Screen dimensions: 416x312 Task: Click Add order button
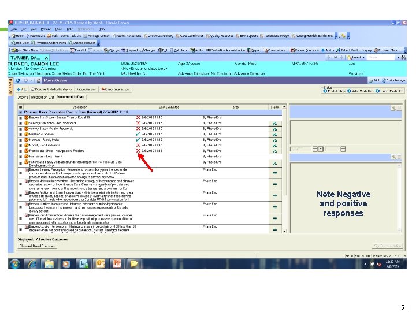pyautogui.click(x=21, y=90)
